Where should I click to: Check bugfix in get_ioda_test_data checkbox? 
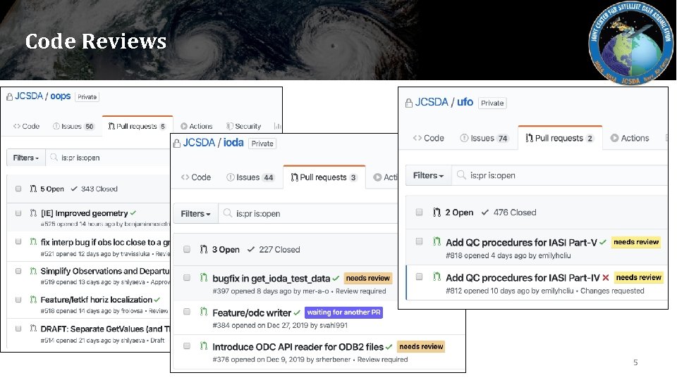[x=186, y=278]
